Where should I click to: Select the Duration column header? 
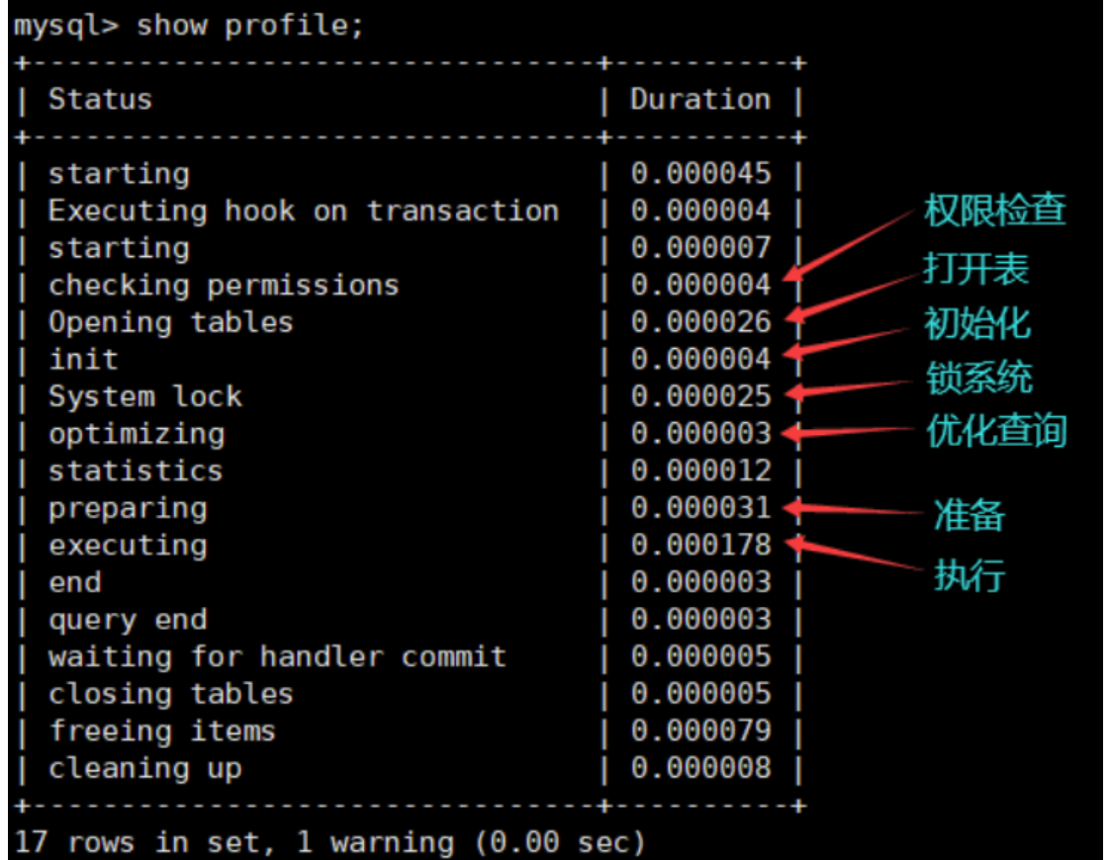pyautogui.click(x=700, y=99)
